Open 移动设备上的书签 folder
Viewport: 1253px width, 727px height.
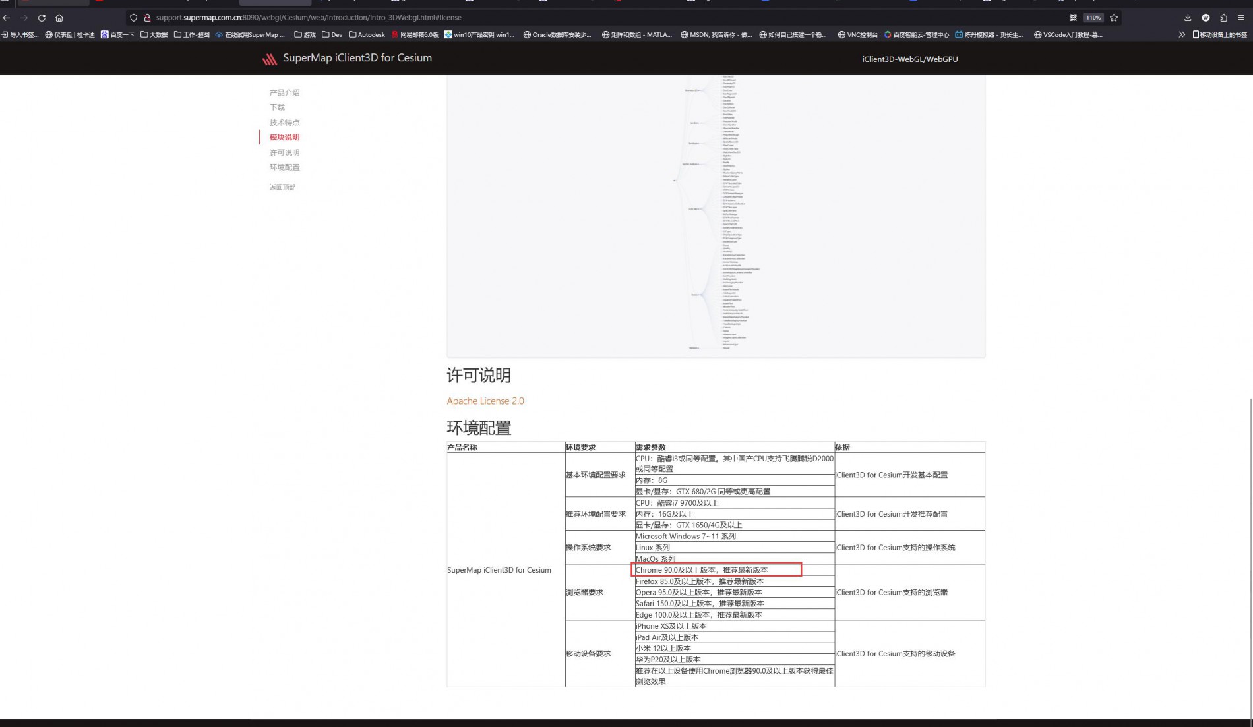pyautogui.click(x=1219, y=34)
